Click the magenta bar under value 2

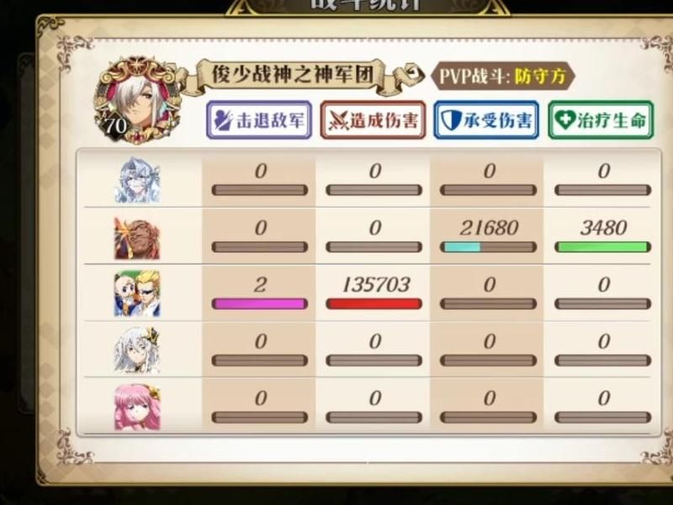point(260,304)
